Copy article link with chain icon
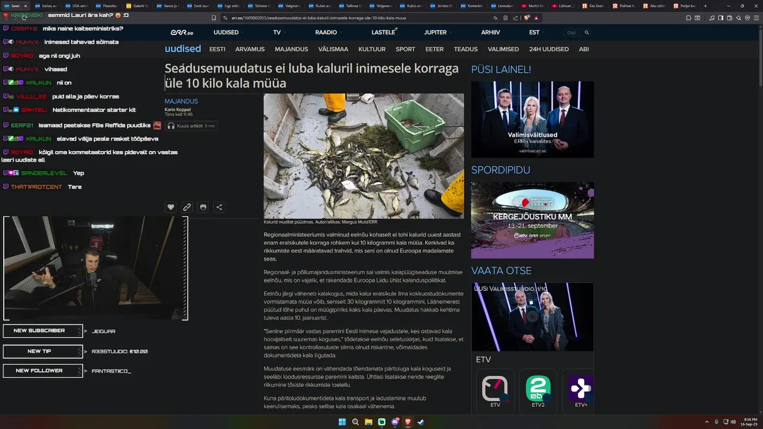 pos(187,207)
